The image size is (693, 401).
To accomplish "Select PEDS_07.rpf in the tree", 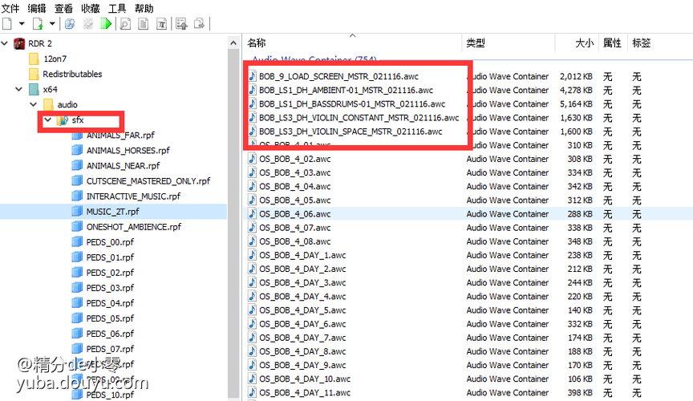I will [110, 349].
